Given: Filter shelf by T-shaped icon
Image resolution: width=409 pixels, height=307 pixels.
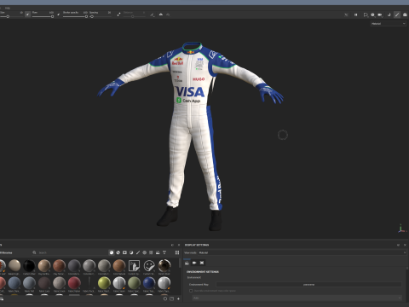Looking at the screenshot, I should (x=164, y=252).
